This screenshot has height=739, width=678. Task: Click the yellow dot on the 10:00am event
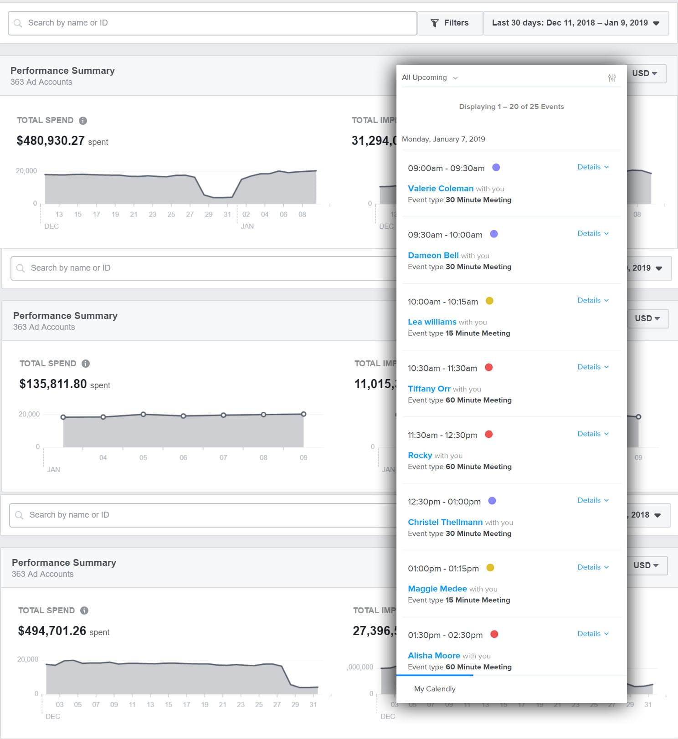click(x=490, y=301)
